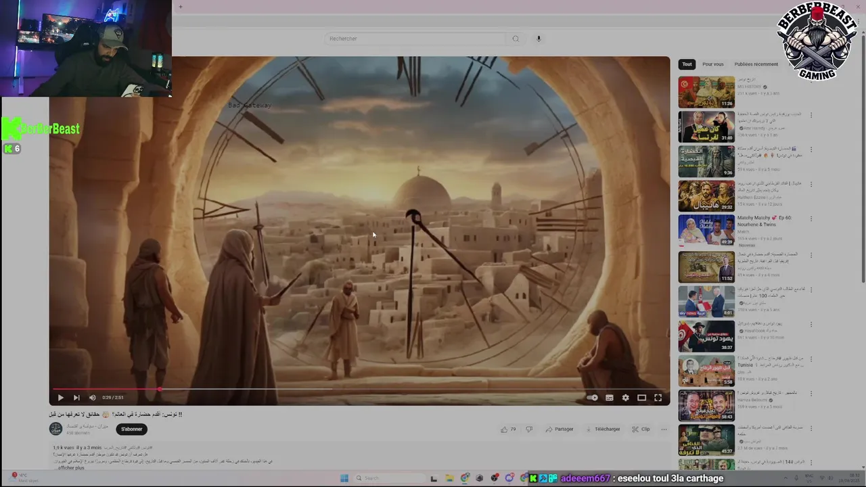Open options menu for the 9:36 video
This screenshot has width=866, height=487.
[811, 149]
